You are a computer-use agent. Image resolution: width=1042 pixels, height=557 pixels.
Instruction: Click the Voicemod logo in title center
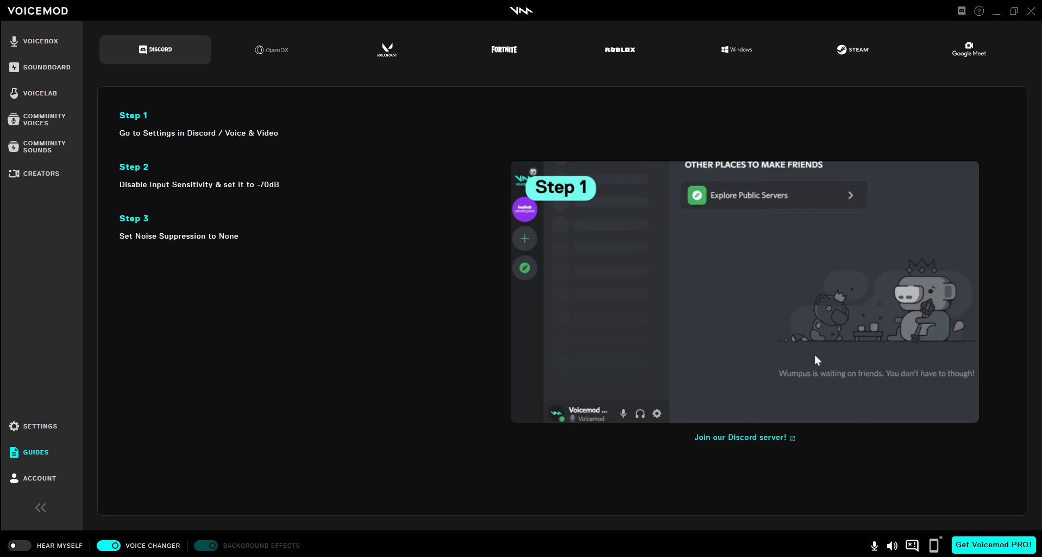click(x=521, y=10)
